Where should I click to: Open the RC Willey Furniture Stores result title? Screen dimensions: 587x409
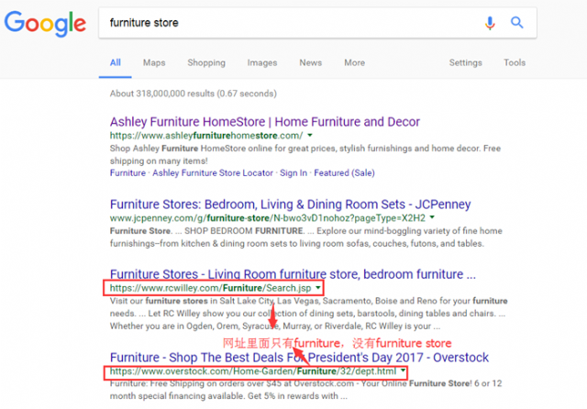pyautogui.click(x=293, y=274)
